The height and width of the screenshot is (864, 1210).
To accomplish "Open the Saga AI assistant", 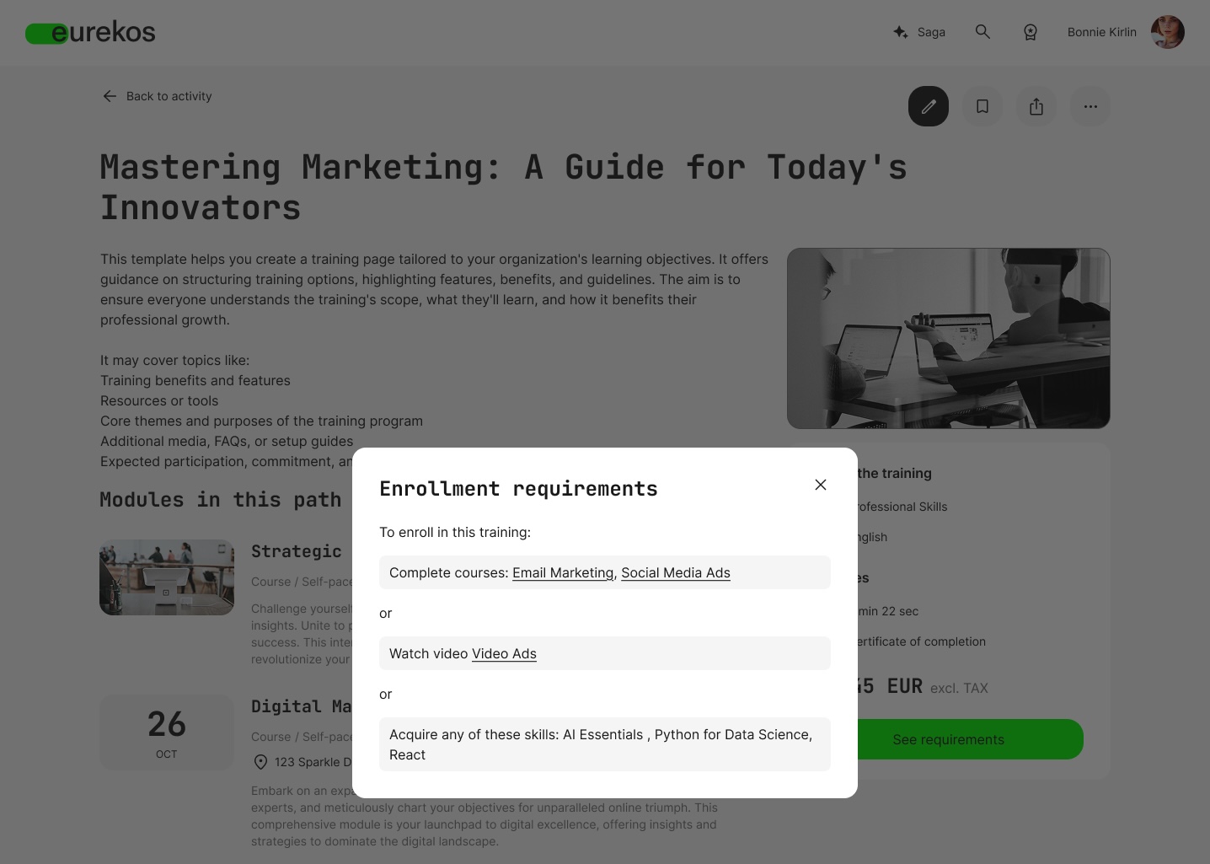I will click(919, 32).
